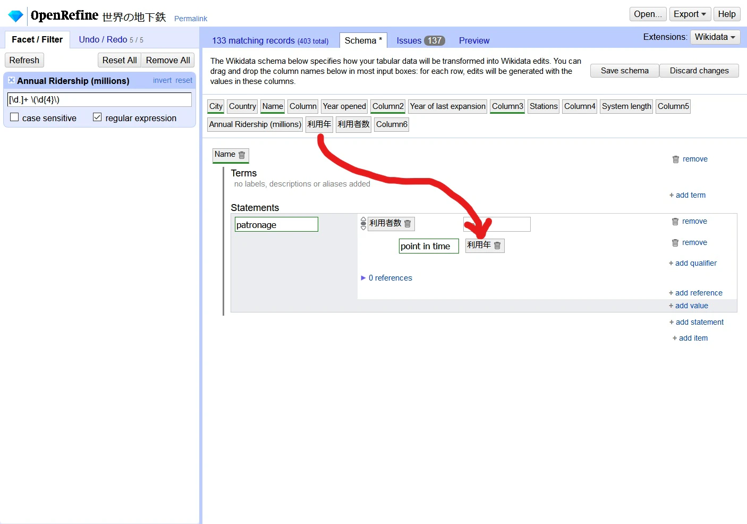Reset the Annual Ridership facet
This screenshot has width=747, height=524.
pyautogui.click(x=184, y=80)
